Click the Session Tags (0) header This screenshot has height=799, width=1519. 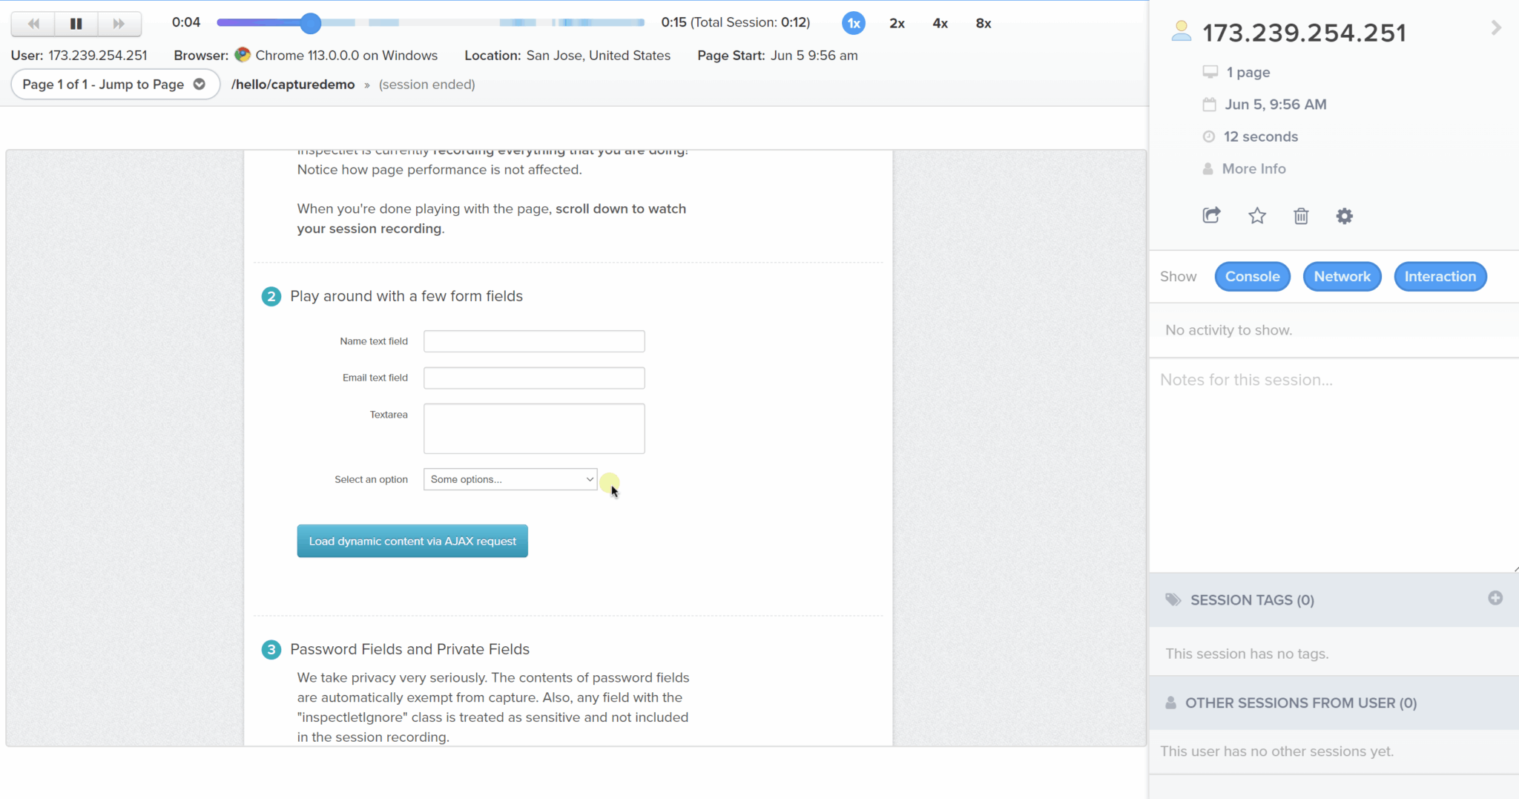(x=1334, y=599)
